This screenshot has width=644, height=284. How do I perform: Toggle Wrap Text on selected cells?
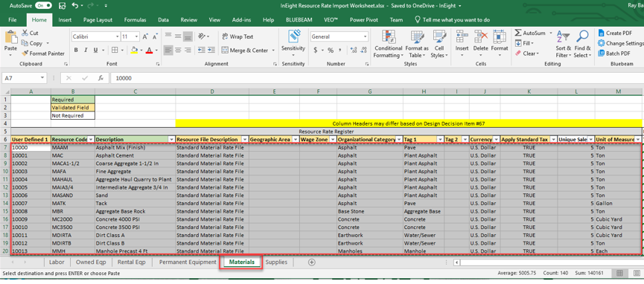[237, 36]
